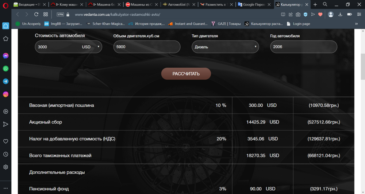Screen dimensions: 365x194
Task: Open sidebar bookmarks star icon
Action: [5, 39]
